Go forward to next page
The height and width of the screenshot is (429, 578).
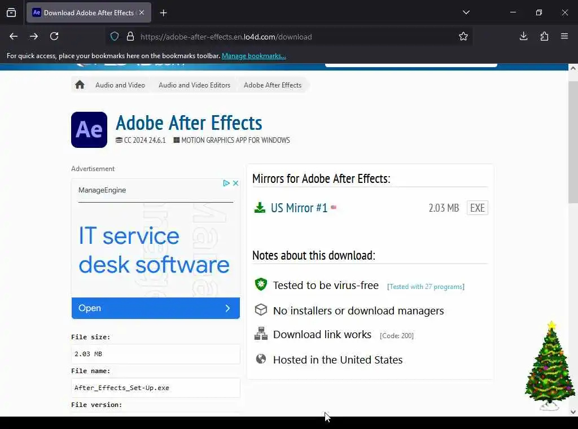click(34, 36)
